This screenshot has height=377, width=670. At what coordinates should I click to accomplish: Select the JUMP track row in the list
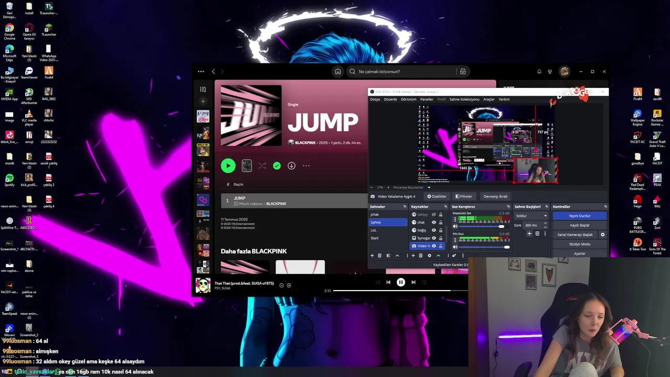pos(294,201)
